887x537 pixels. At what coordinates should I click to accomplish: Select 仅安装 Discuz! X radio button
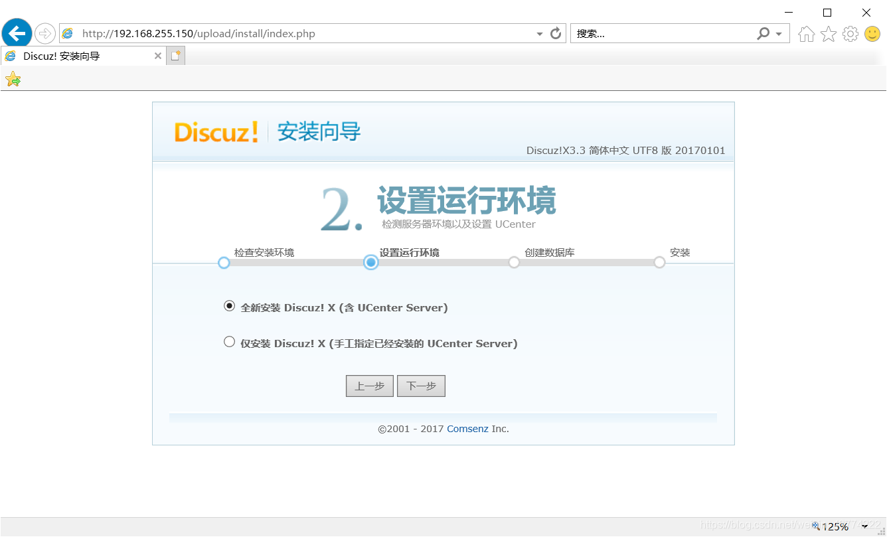230,342
